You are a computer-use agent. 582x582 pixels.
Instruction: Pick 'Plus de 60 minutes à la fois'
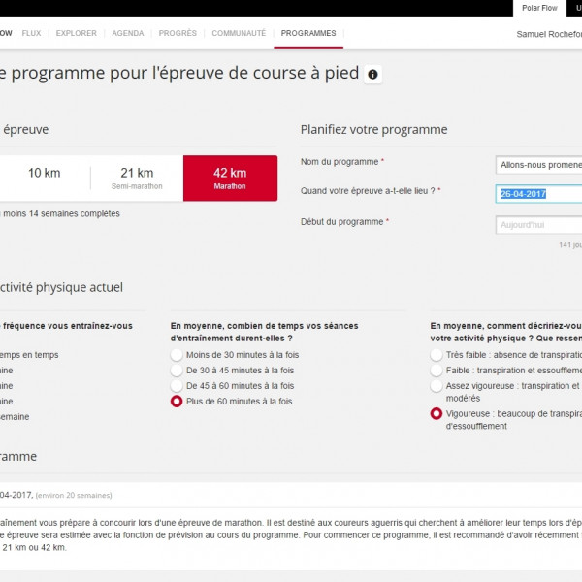tap(177, 402)
